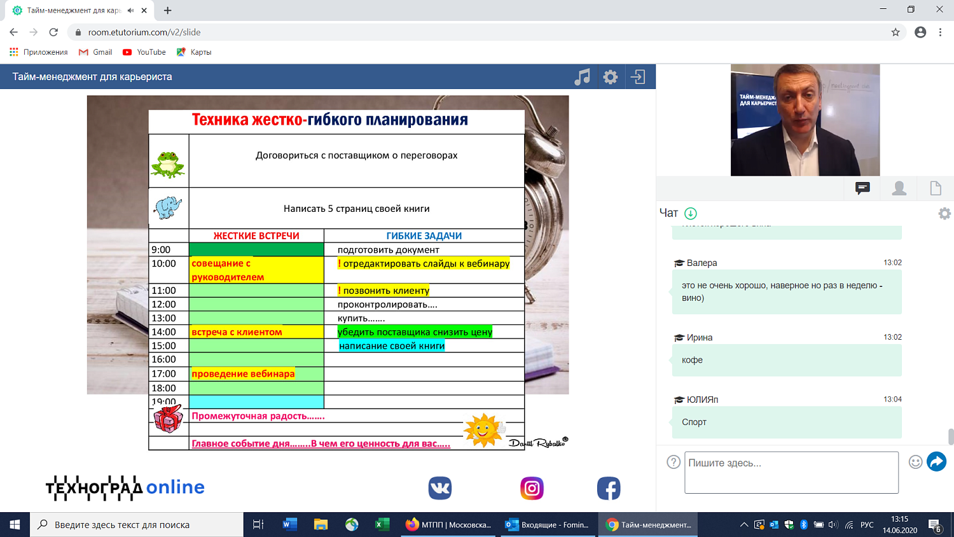Screen dimensions: 954x537
Task: Open webinar settings gear in header
Action: tap(611, 77)
